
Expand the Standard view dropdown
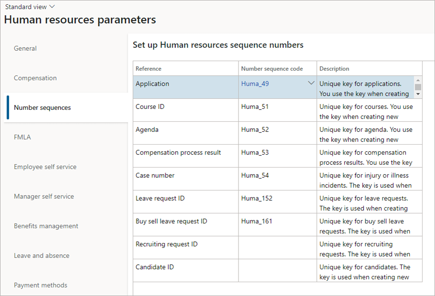tap(30, 7)
